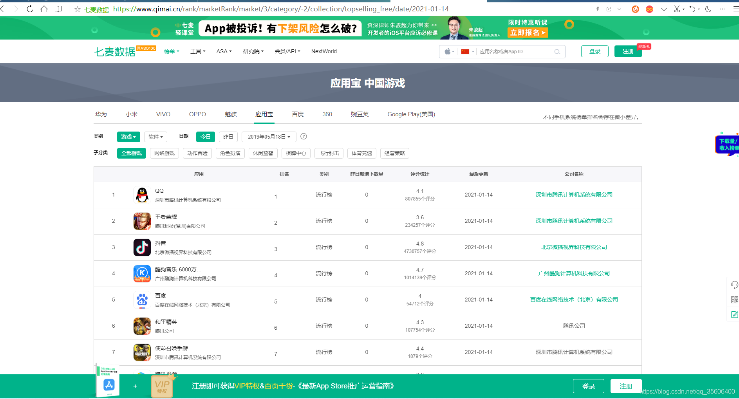
Task: Click the 下载量/收入榜单 floating badge
Action: click(x=727, y=144)
